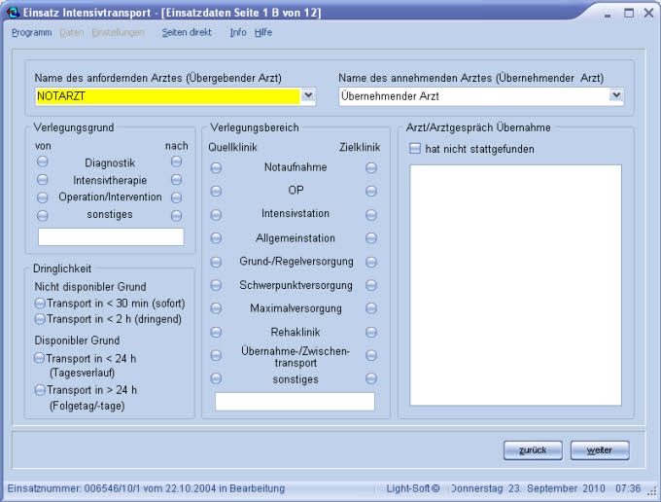
Task: Open the Info menu
Action: click(238, 32)
